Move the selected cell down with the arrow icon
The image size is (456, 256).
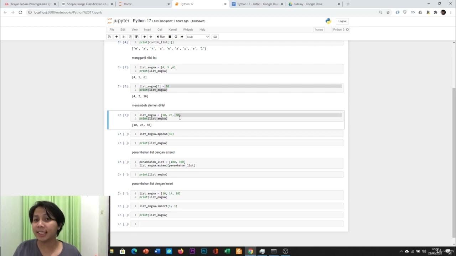click(151, 37)
